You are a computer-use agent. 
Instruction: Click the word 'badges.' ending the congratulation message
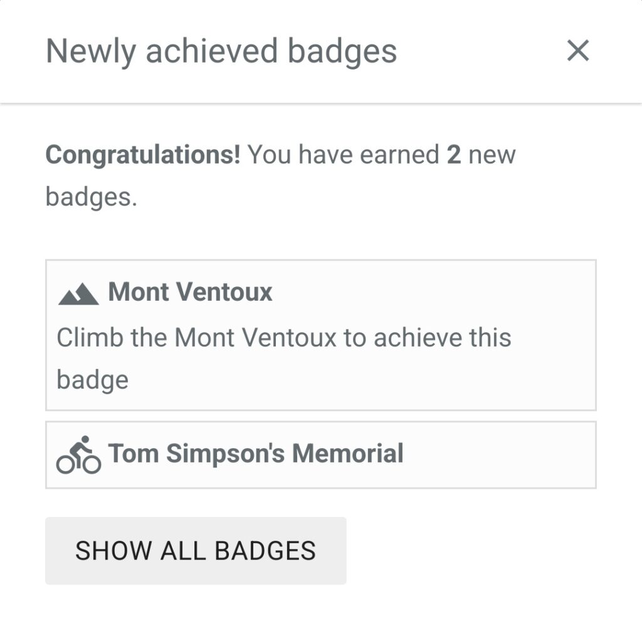click(92, 198)
